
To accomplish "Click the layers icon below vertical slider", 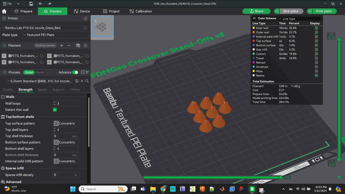I will [x=339, y=178].
